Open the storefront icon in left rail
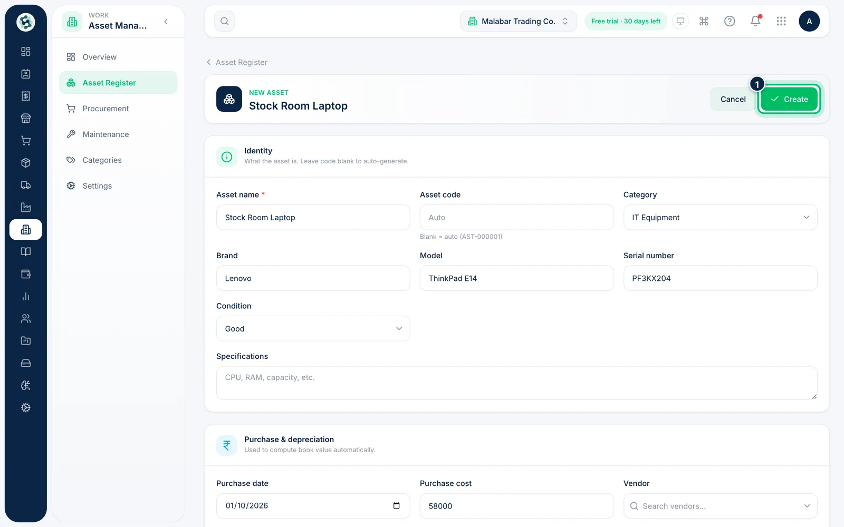The width and height of the screenshot is (844, 527). coord(25,119)
